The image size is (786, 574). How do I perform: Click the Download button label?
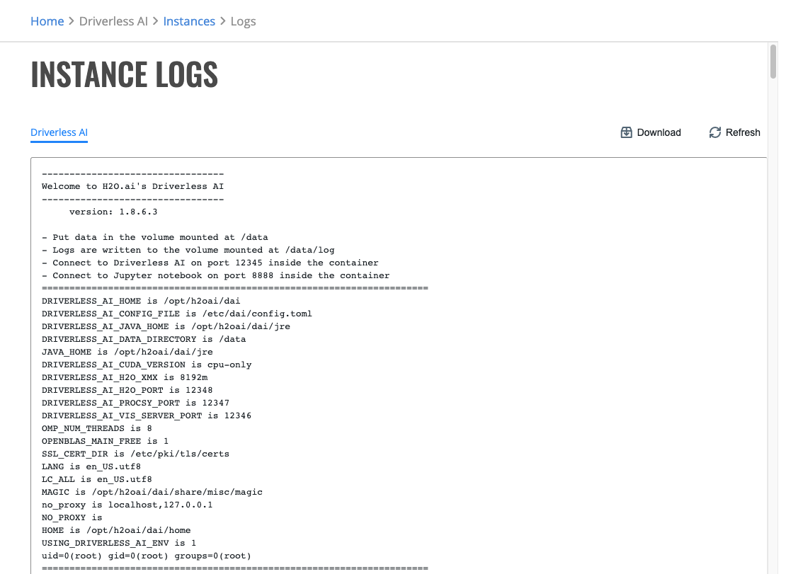tap(659, 132)
